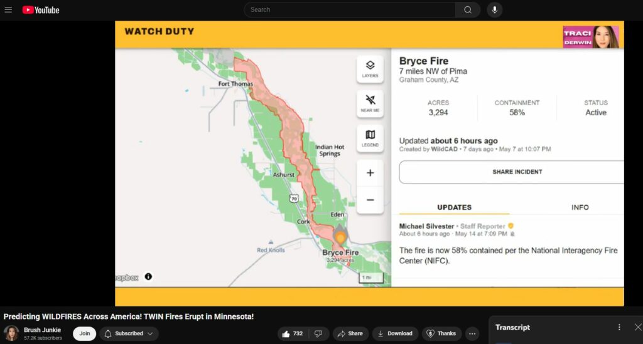Click into the YouTube search field

click(x=350, y=10)
